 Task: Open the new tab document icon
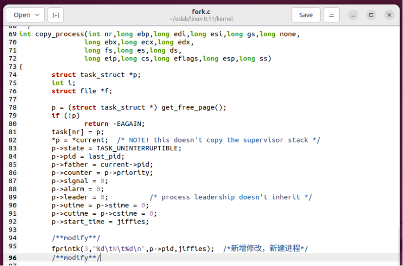point(56,15)
